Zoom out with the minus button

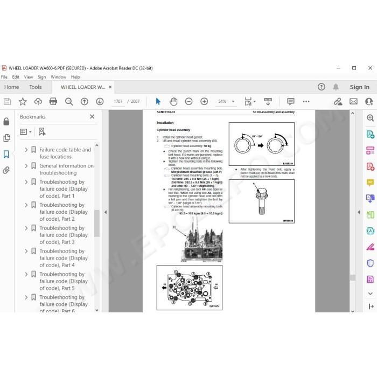tap(188, 101)
